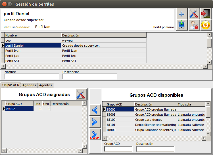Screen dimensions: 213x155
Task: Select available group 89001
Action: click(x=120, y=115)
